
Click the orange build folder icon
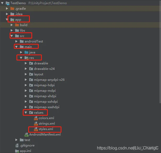[x=17, y=25]
